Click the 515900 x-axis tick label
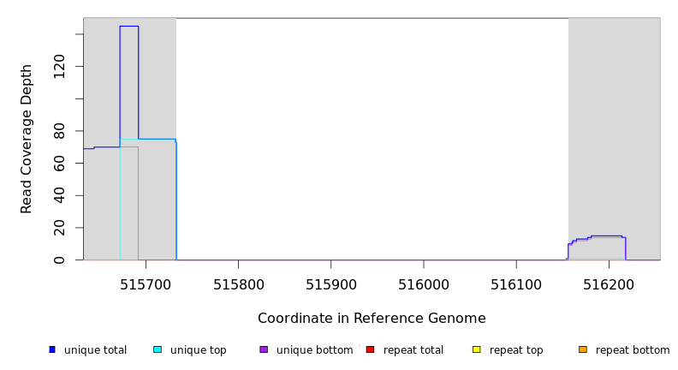 click(x=330, y=282)
